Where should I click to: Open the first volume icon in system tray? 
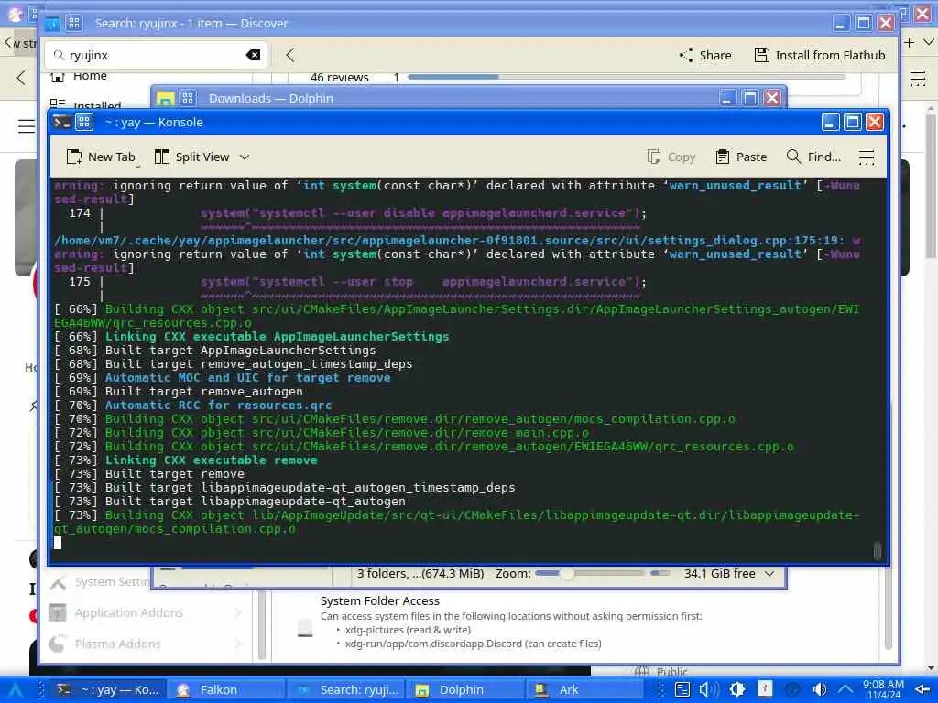click(708, 689)
